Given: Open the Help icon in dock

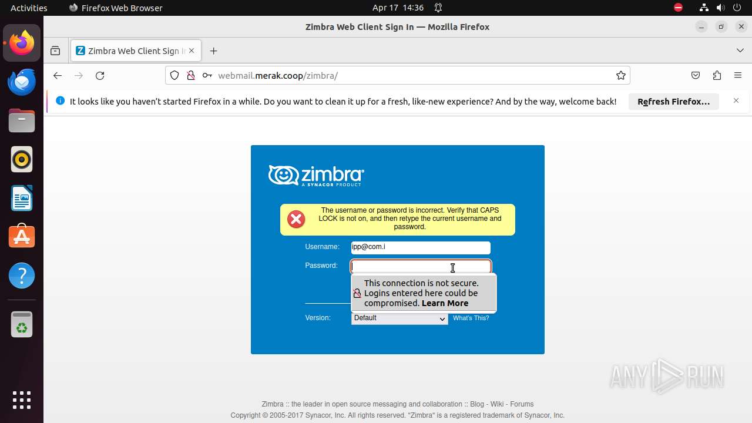Looking at the screenshot, I should [22, 276].
